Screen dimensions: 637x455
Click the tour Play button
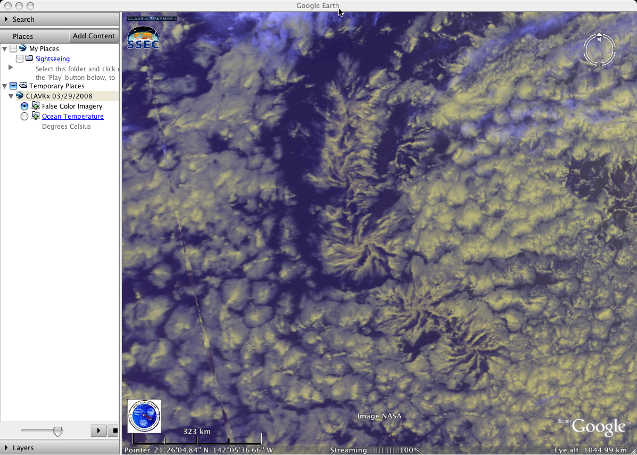click(98, 430)
